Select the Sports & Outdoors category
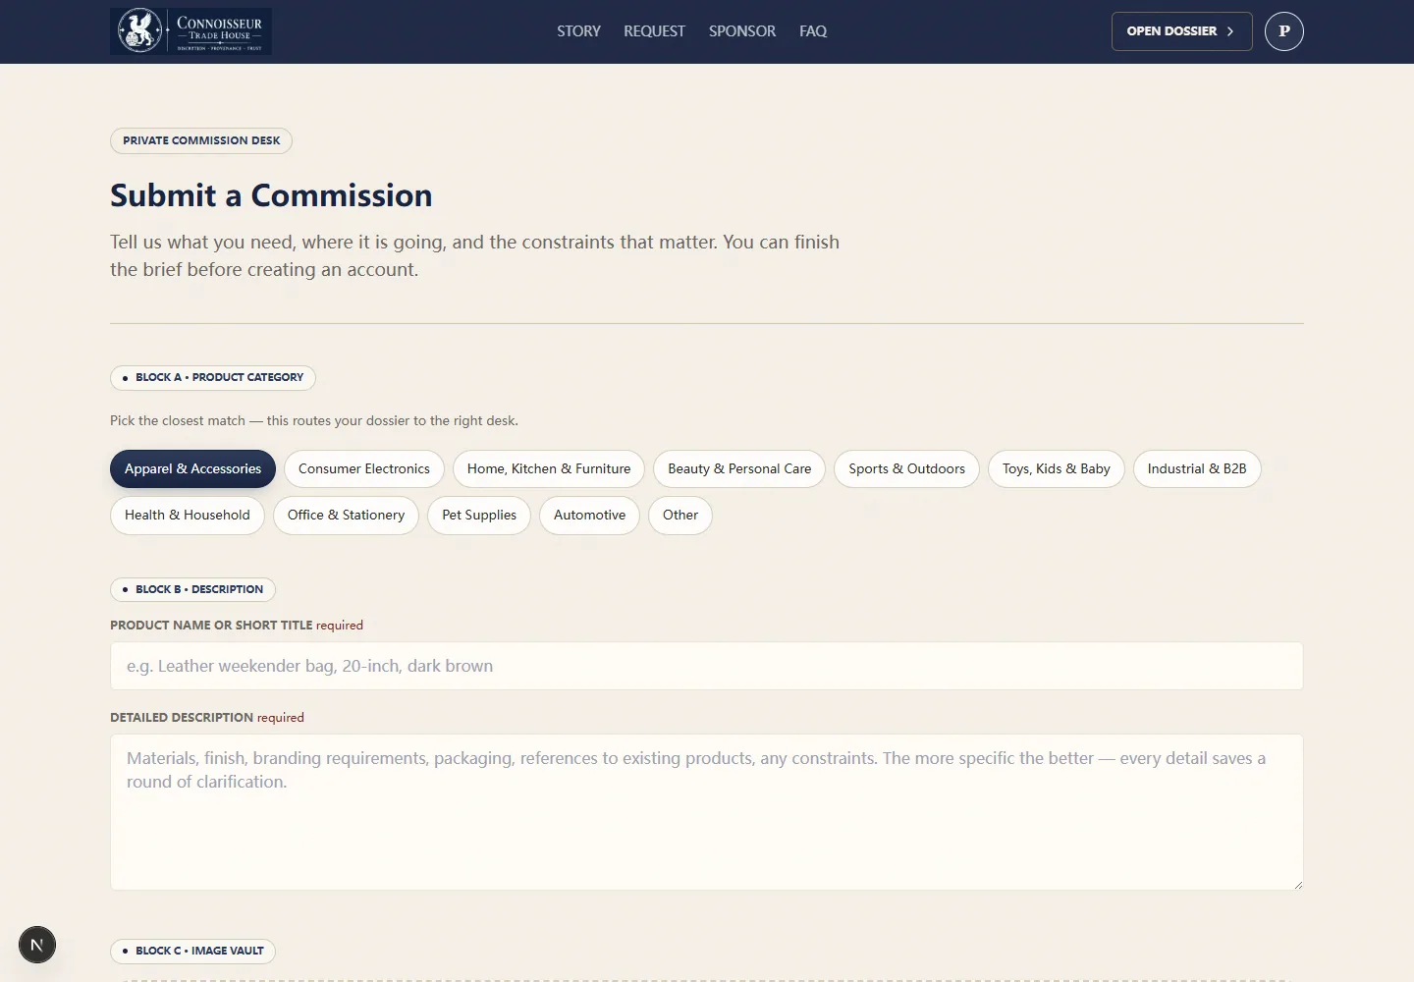 click(x=906, y=468)
